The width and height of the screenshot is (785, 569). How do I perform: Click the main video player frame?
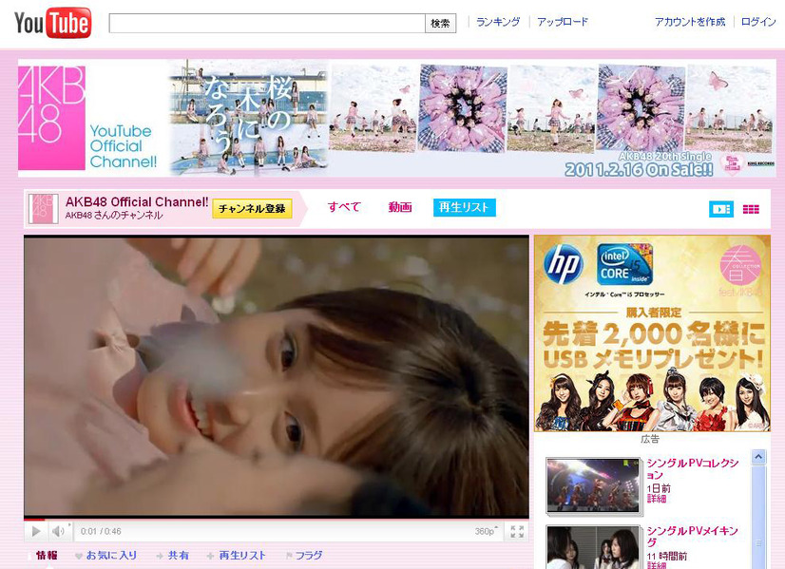point(277,377)
